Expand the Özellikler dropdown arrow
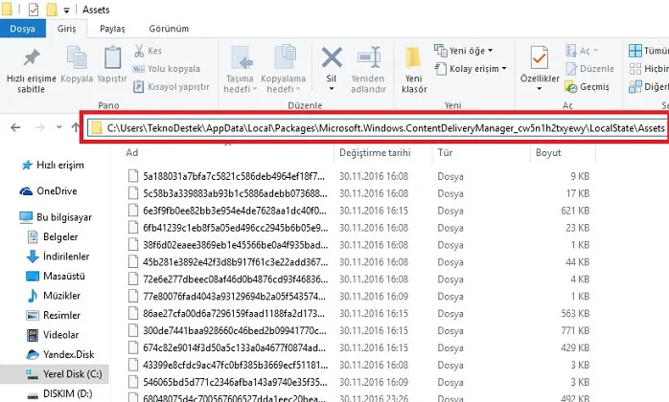 (540, 89)
